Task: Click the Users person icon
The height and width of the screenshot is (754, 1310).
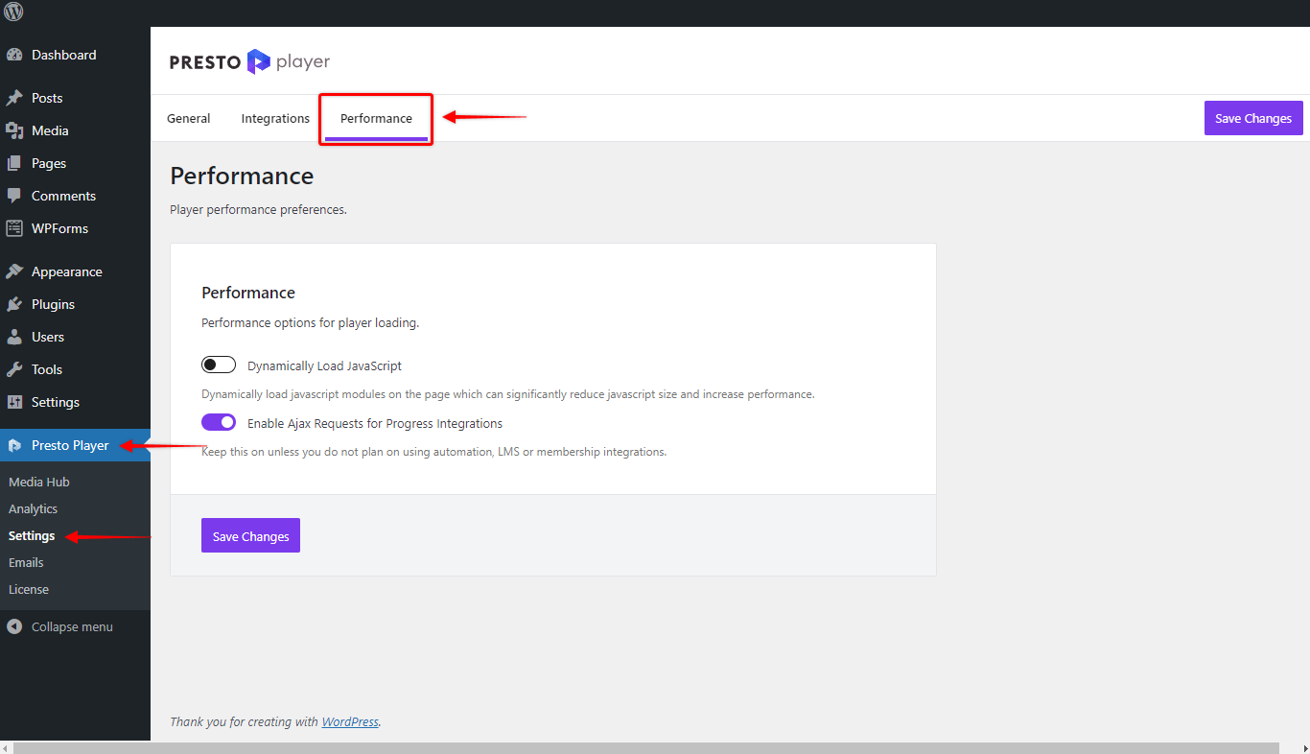Action: point(14,337)
